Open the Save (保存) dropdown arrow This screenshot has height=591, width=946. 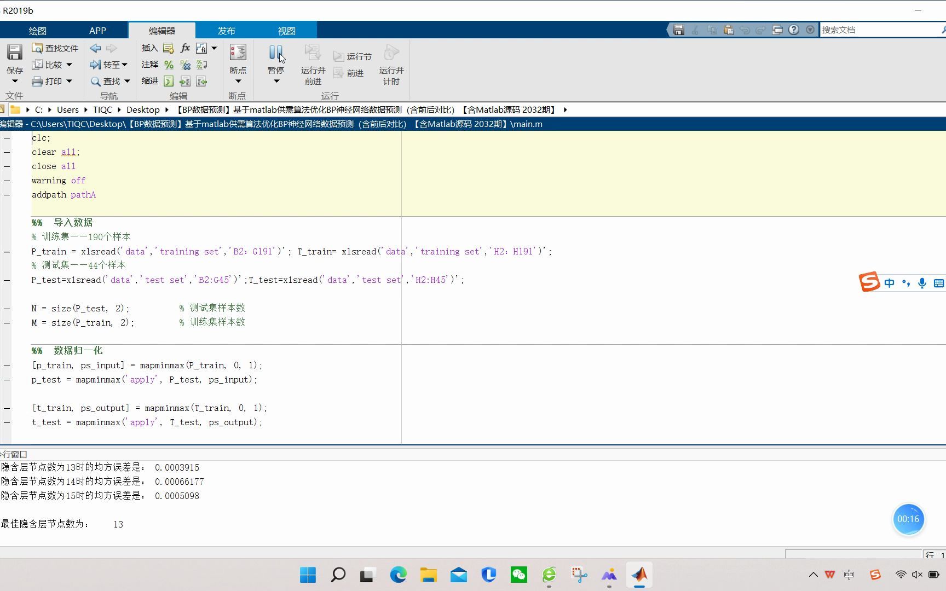pyautogui.click(x=15, y=82)
